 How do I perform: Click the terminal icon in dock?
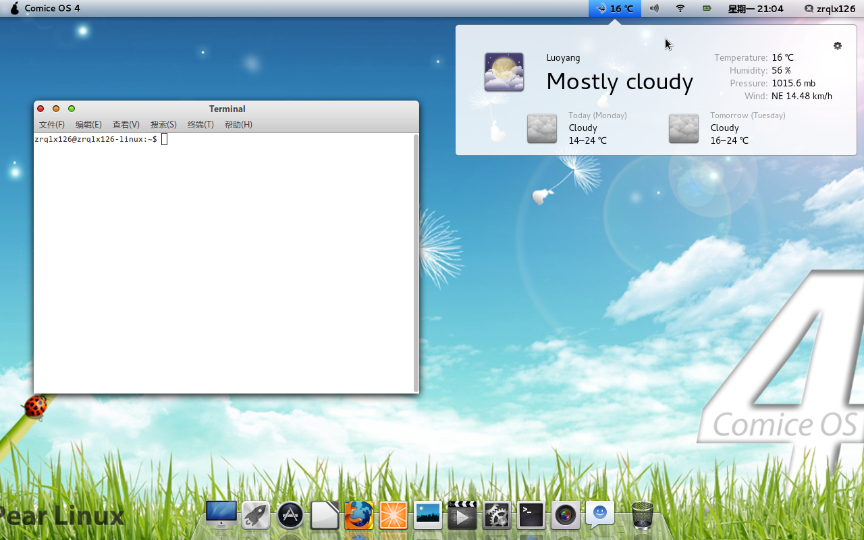531,516
